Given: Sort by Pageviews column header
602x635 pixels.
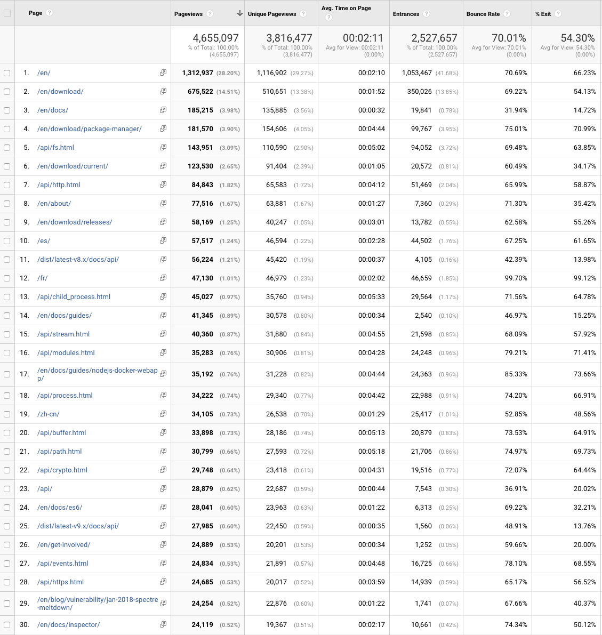Looking at the screenshot, I should coord(188,14).
